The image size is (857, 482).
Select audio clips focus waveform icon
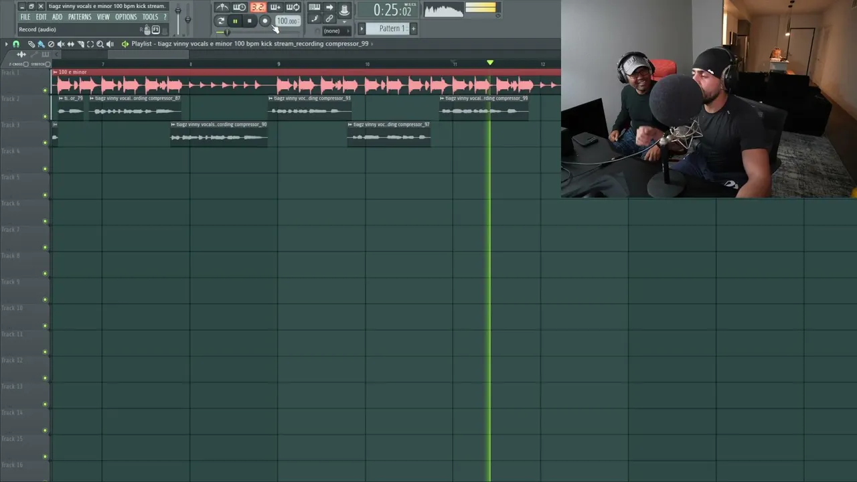(21, 54)
